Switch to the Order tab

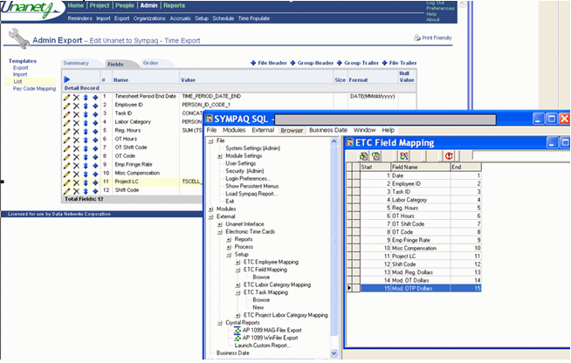pyautogui.click(x=150, y=63)
